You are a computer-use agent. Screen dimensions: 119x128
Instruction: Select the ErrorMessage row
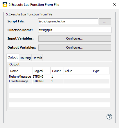tap(59, 81)
